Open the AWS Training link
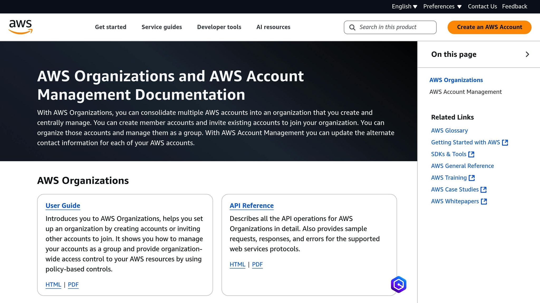 point(449,178)
